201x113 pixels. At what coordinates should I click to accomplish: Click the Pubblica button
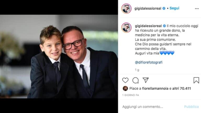point(191,107)
